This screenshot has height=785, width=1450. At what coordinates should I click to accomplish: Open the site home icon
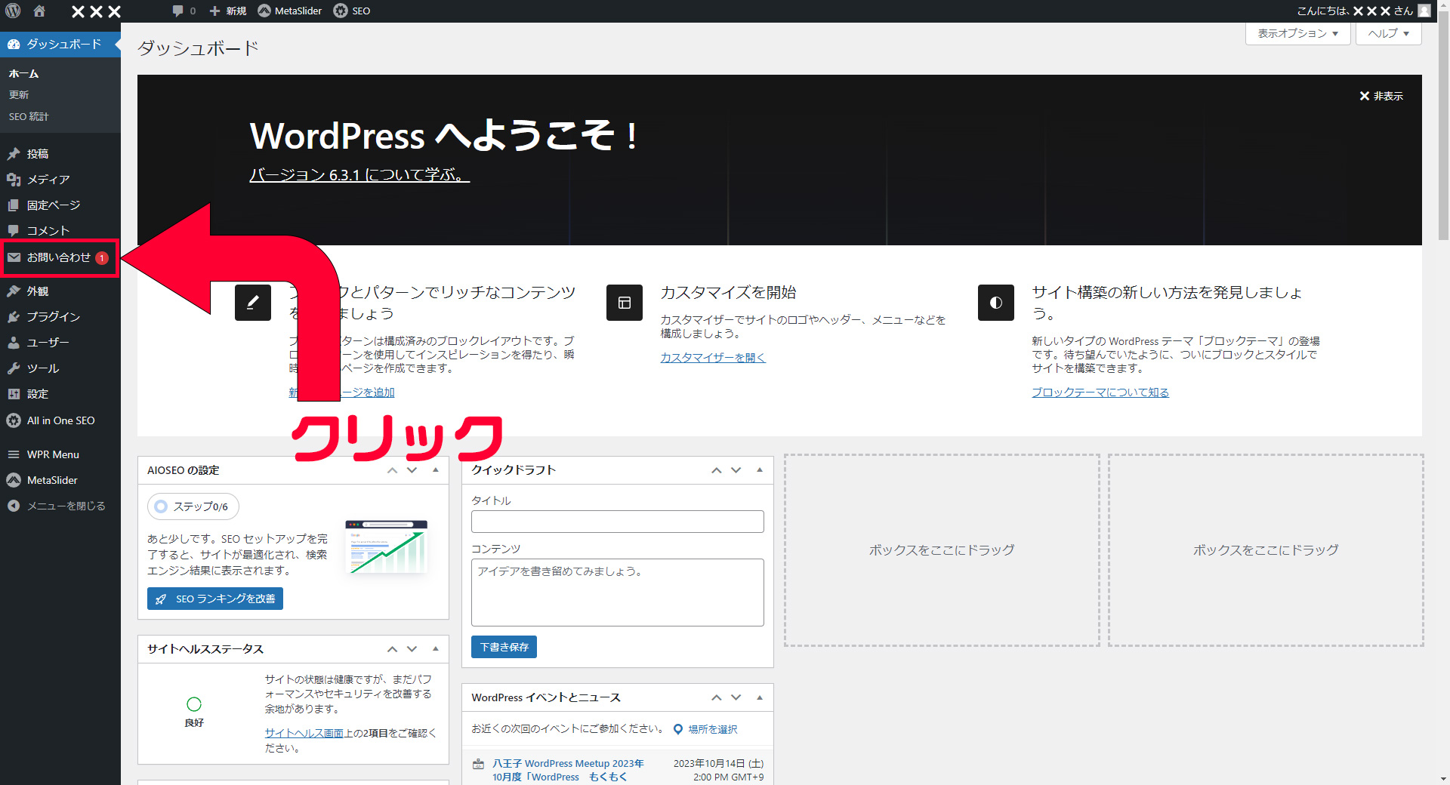(x=39, y=11)
